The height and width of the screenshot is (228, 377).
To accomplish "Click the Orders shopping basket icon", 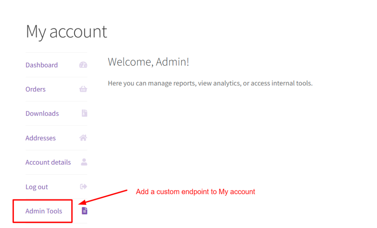I will point(83,89).
